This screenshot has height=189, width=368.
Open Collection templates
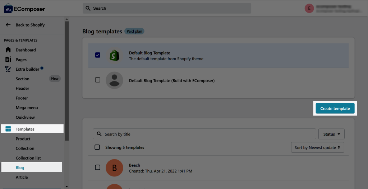(25, 148)
